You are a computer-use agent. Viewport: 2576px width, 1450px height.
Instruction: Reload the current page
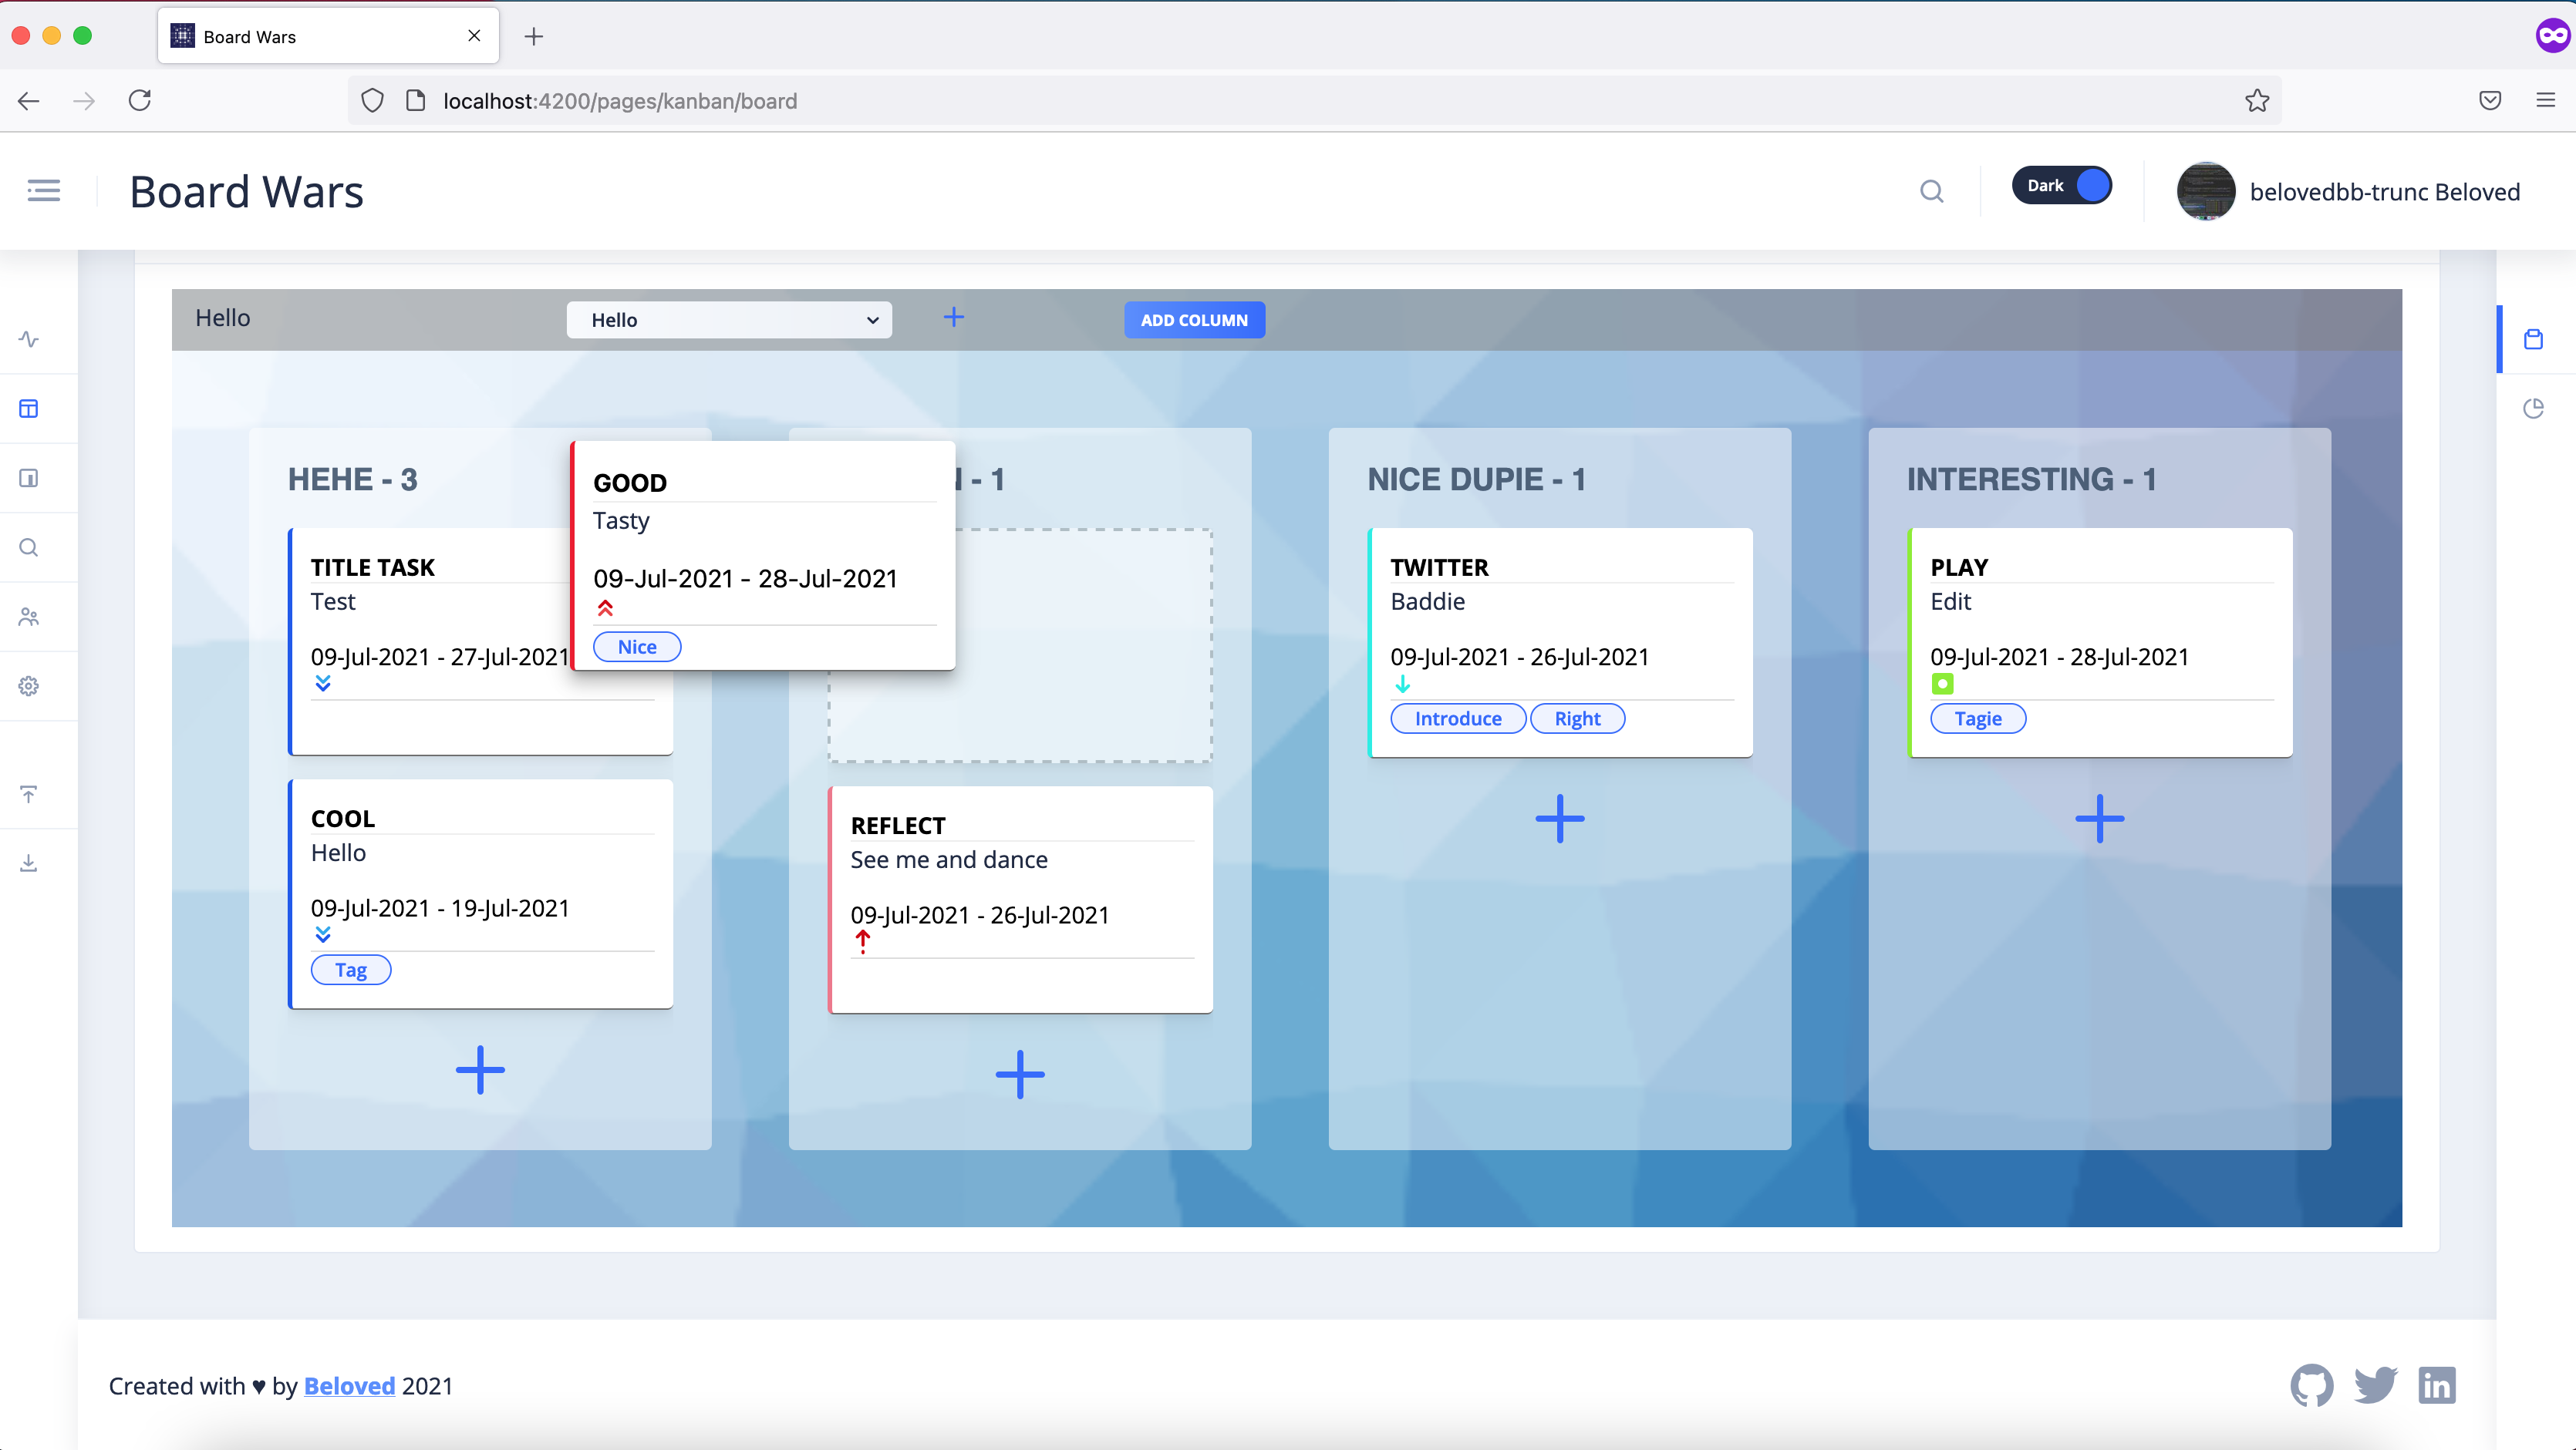140,101
